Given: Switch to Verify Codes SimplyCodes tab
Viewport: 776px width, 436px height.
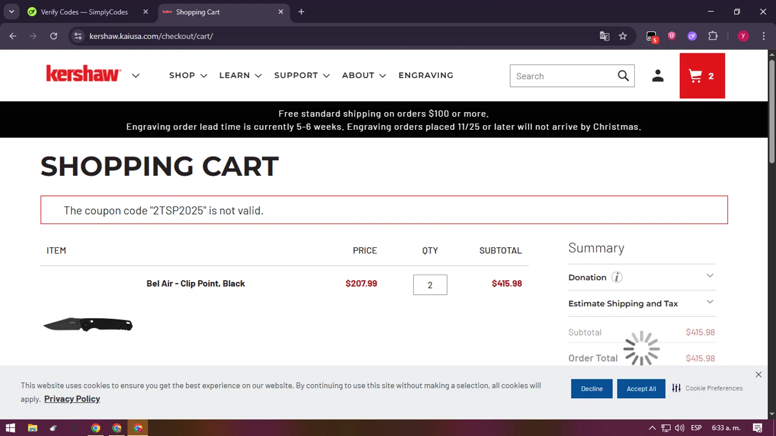Looking at the screenshot, I should coord(84,12).
